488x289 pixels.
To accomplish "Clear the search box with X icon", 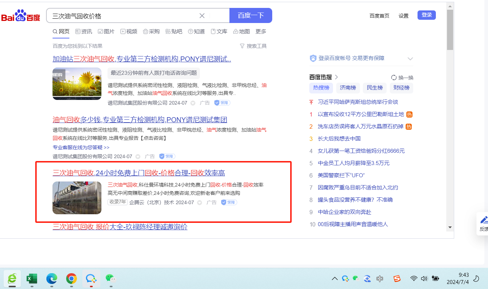I will coord(202,16).
